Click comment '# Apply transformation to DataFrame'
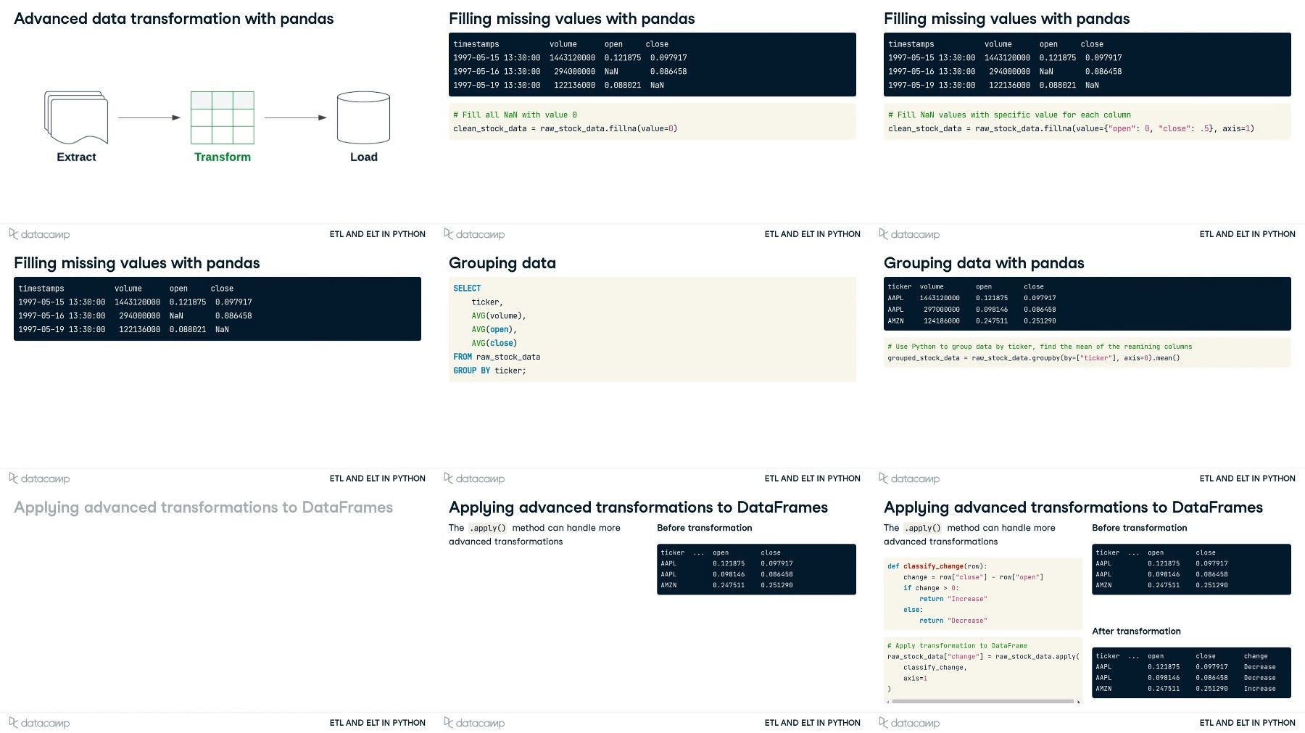This screenshot has width=1305, height=733. point(957,646)
